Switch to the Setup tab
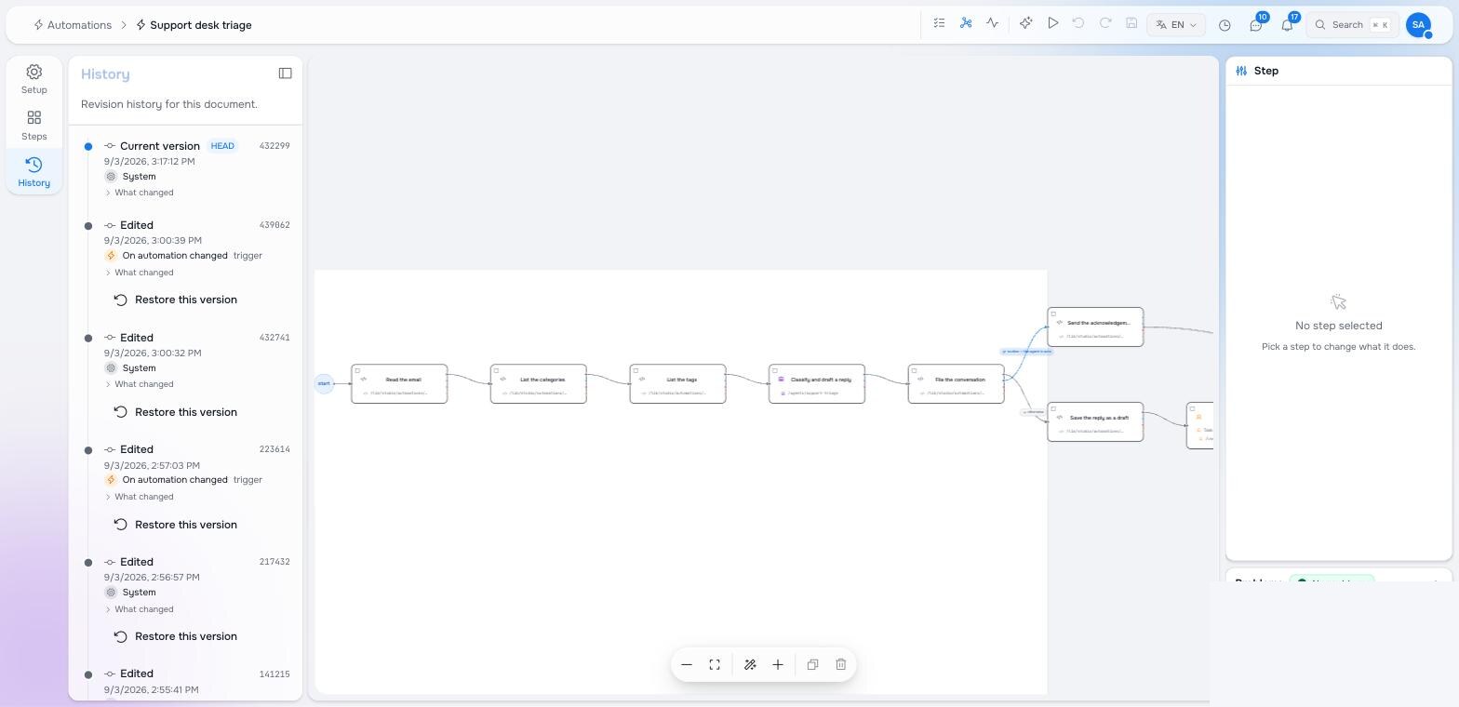Viewport: 1459px width, 707px height. (x=34, y=79)
